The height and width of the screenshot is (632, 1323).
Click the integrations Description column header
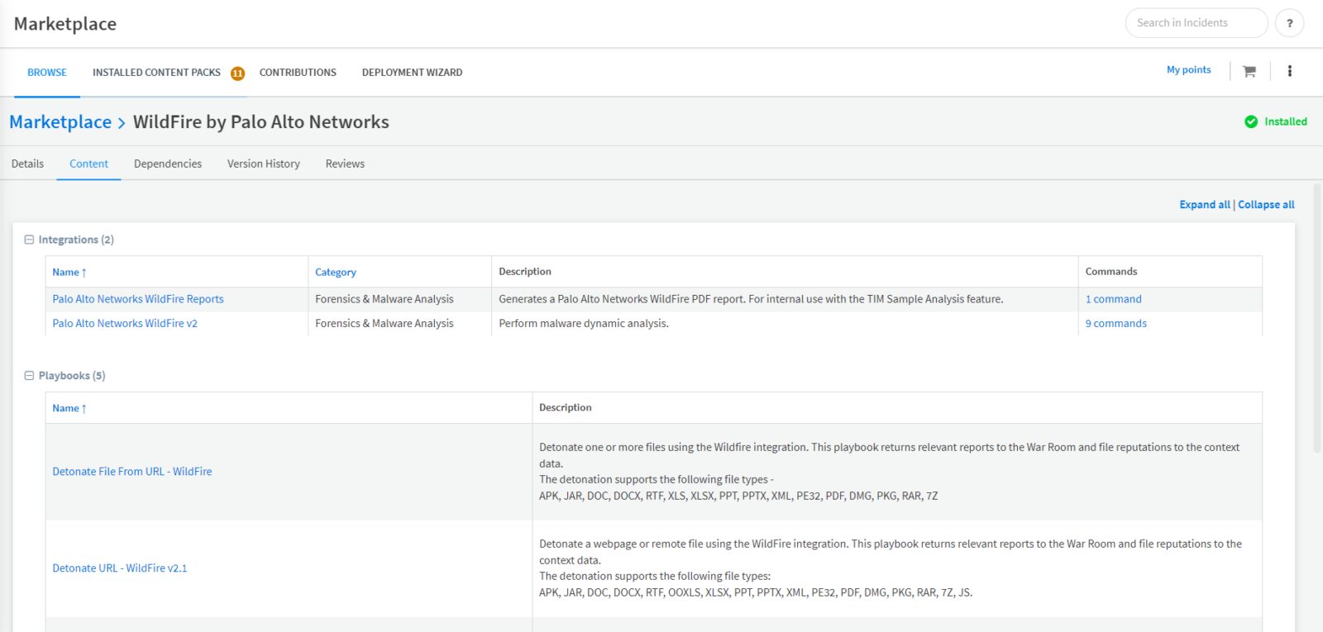pyautogui.click(x=525, y=272)
